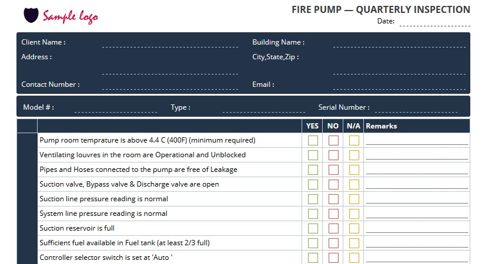
Task: Click the Remarks column header
Action: pyautogui.click(x=381, y=126)
